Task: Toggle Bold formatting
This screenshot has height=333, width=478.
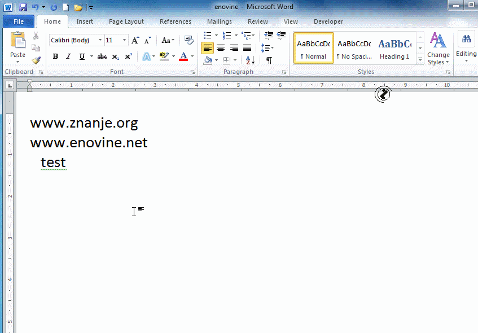Action: [55, 56]
